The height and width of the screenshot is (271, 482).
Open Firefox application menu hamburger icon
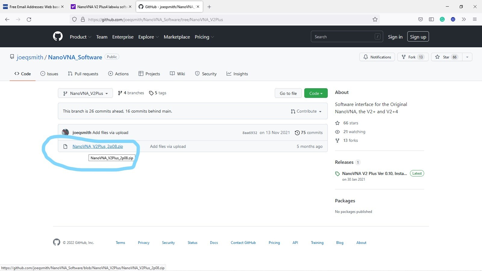pos(475,19)
